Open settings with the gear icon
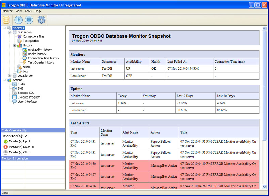Viewport: 269px width, 196px height. [41, 20]
